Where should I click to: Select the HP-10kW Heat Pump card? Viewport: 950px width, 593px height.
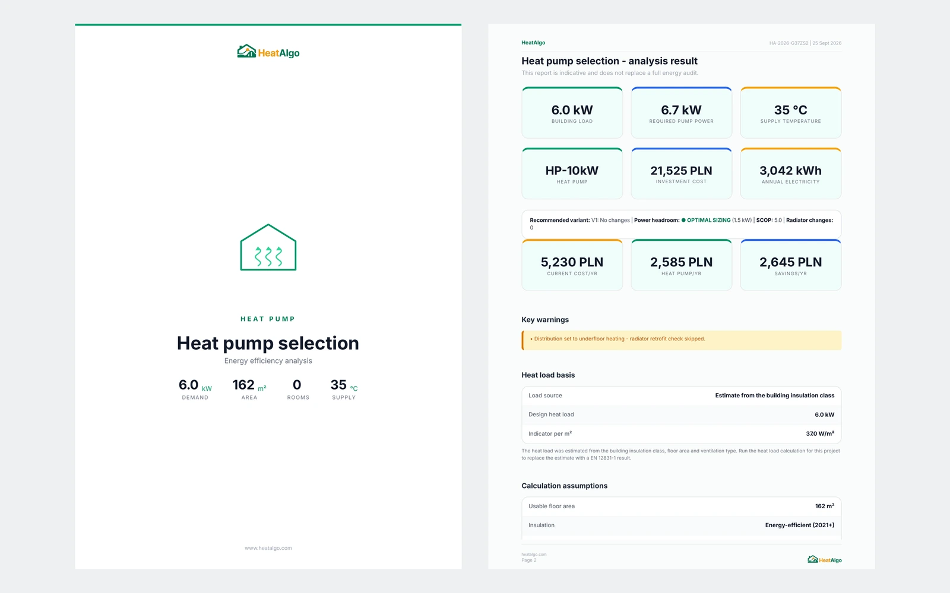572,173
